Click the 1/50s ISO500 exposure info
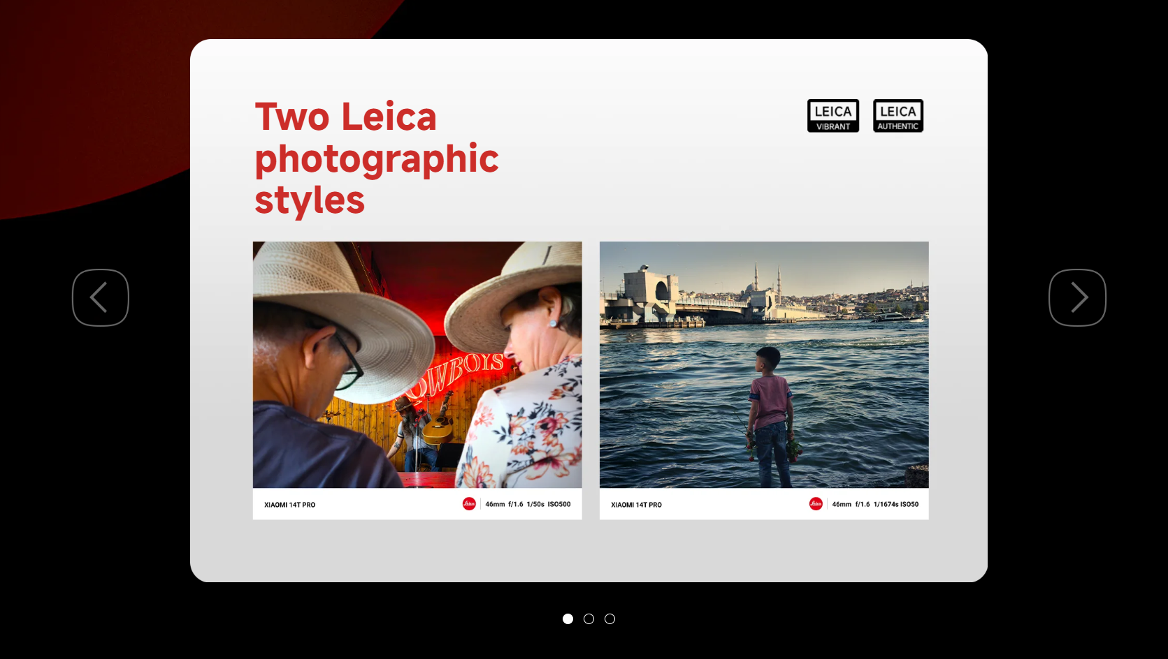 (x=548, y=504)
